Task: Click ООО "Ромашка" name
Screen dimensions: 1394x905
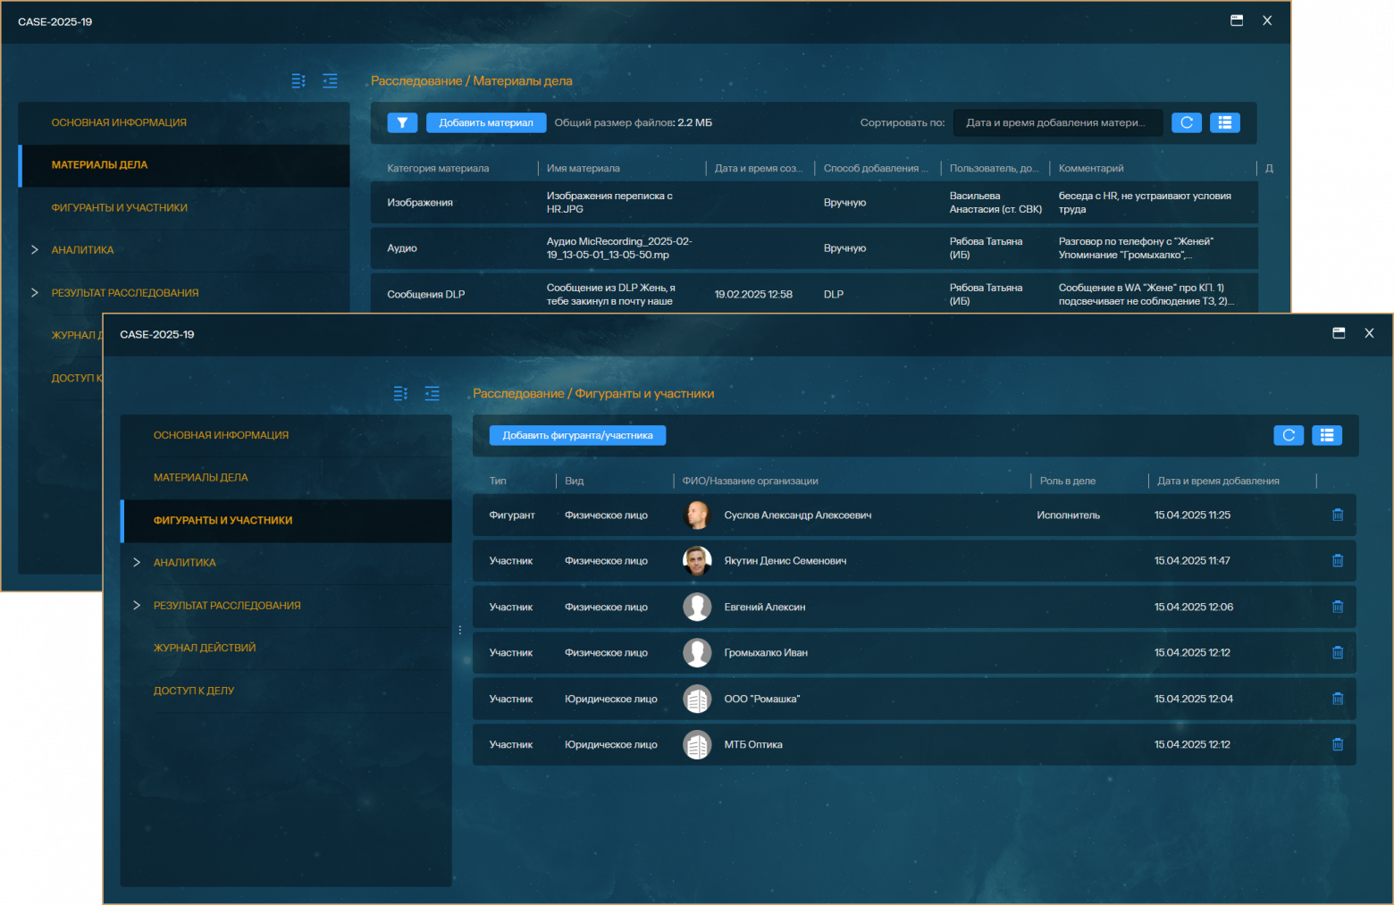Action: [x=761, y=699]
